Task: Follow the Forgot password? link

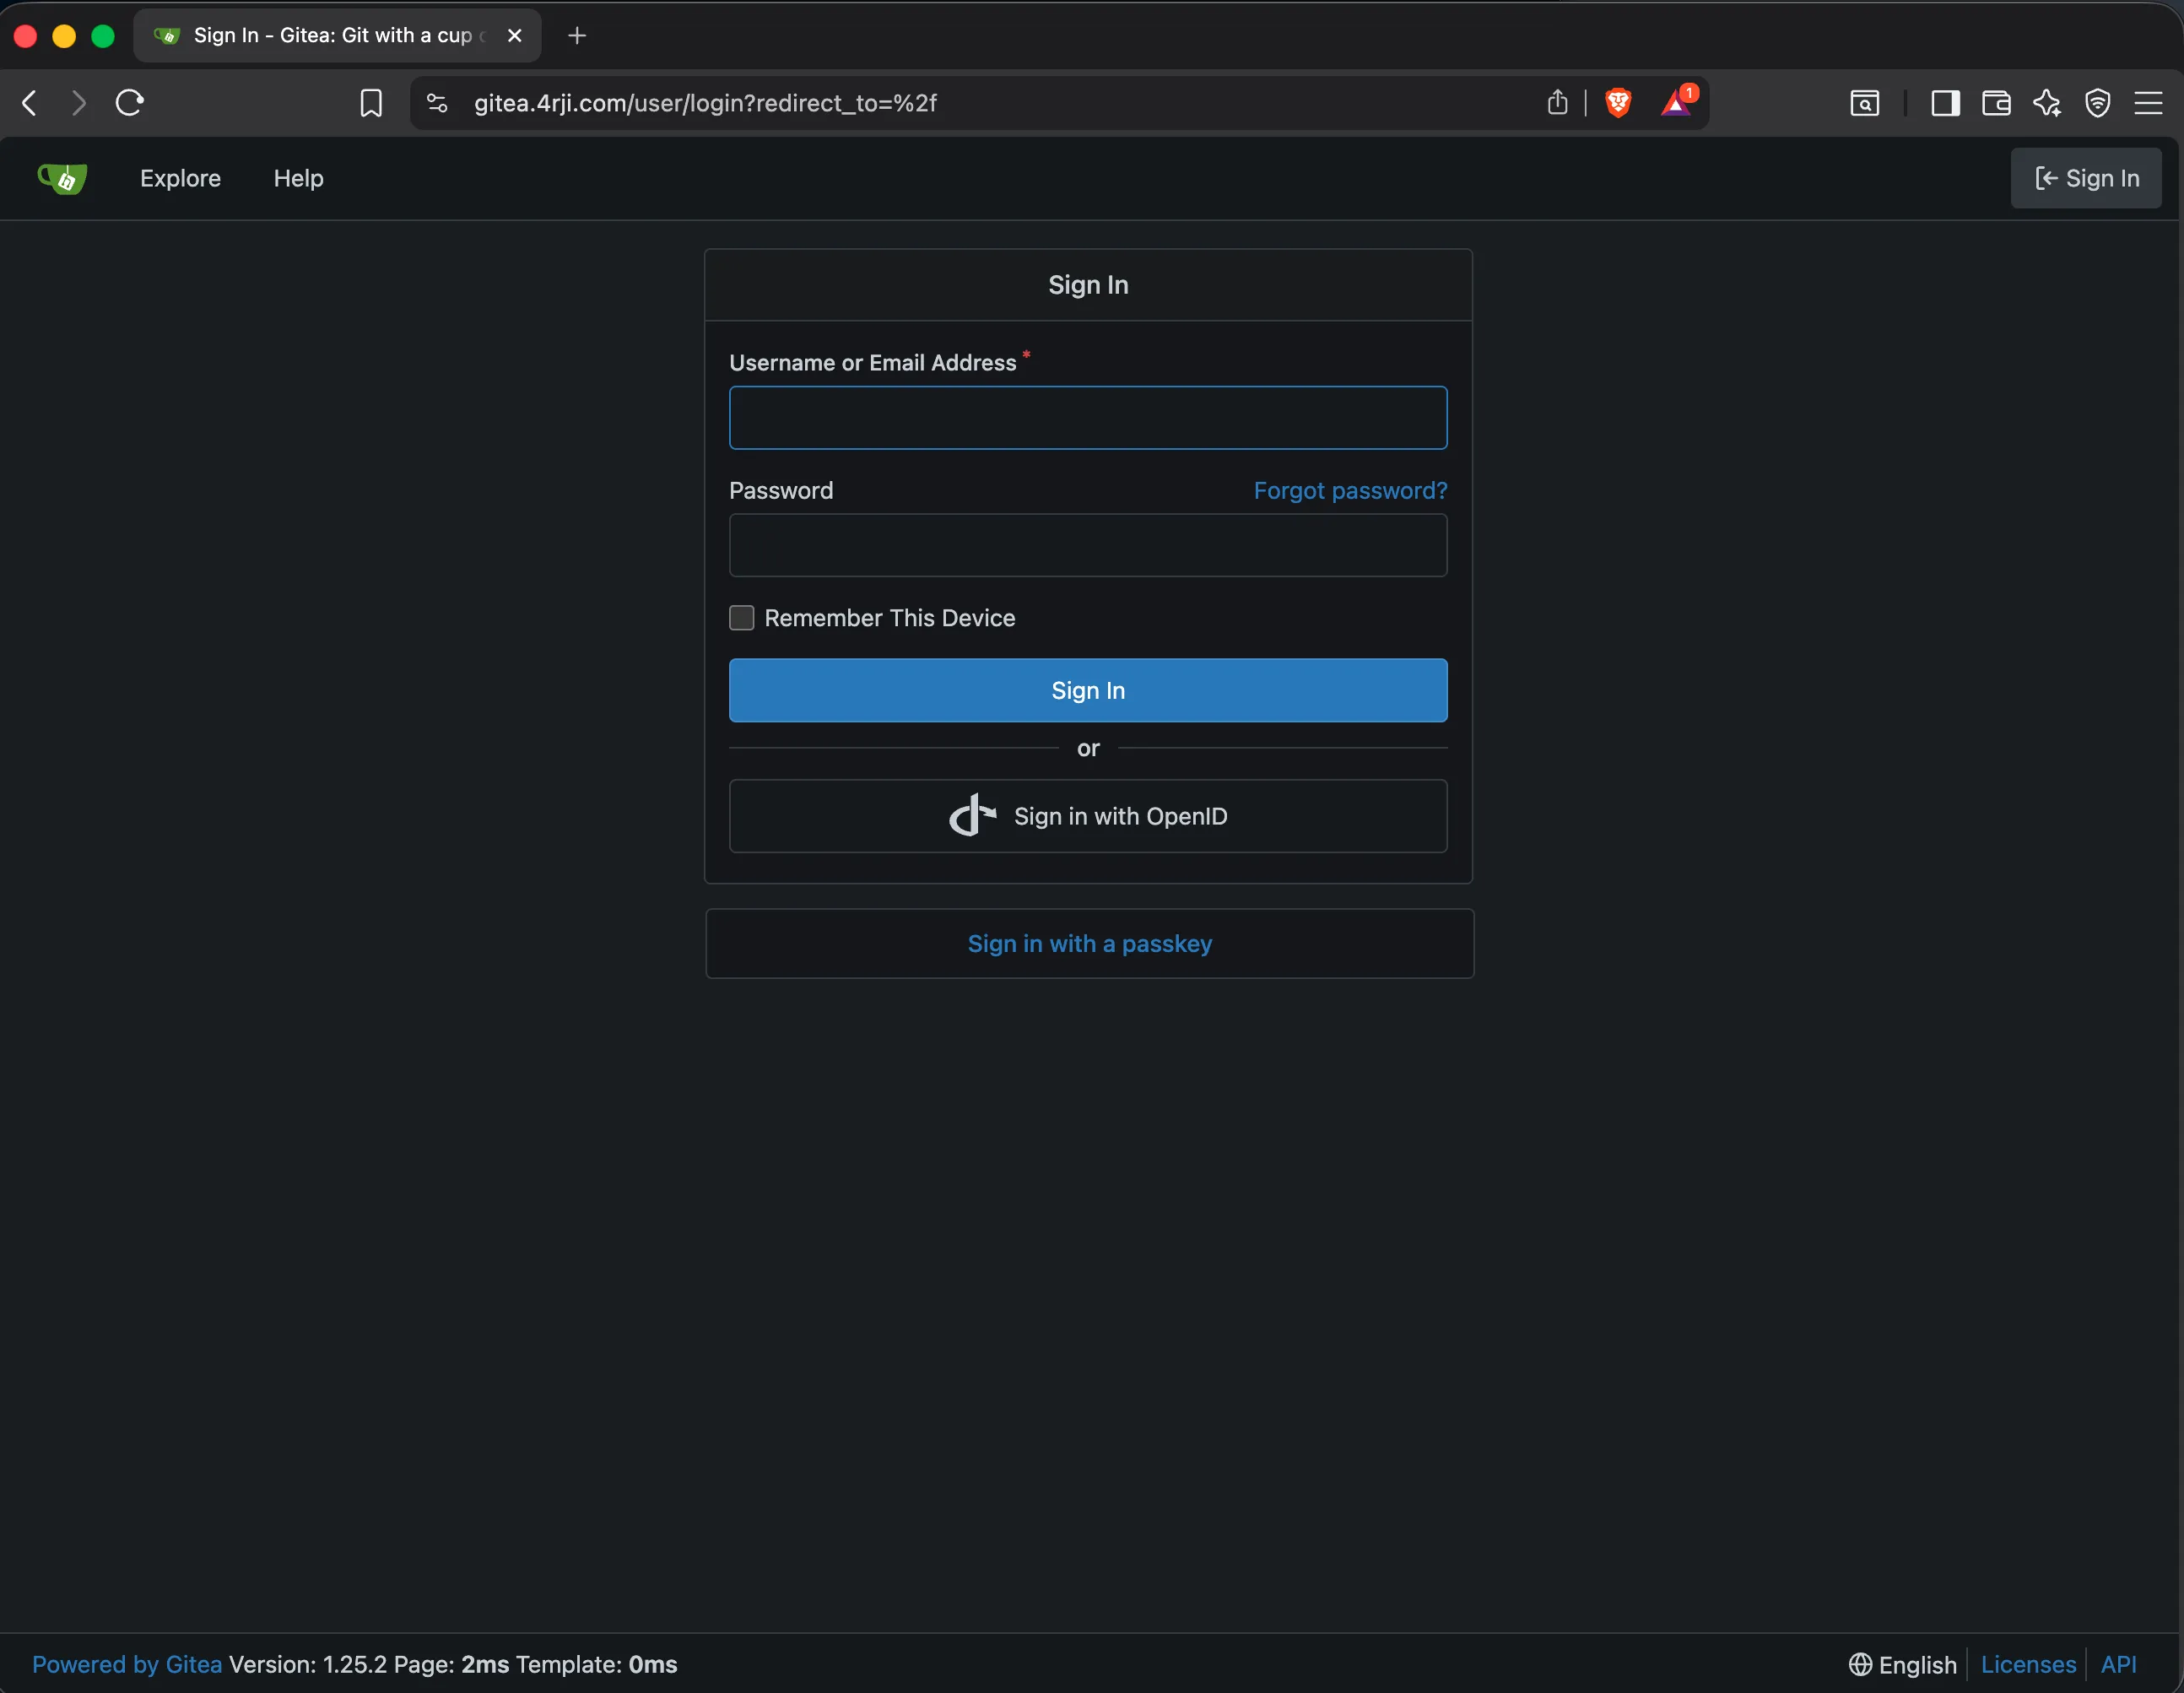Action: pos(1350,490)
